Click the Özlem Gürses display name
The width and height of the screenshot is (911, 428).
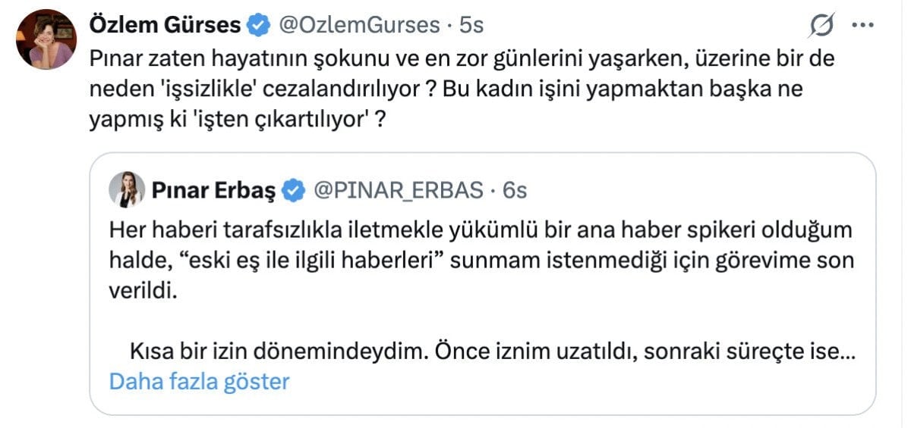(x=165, y=25)
